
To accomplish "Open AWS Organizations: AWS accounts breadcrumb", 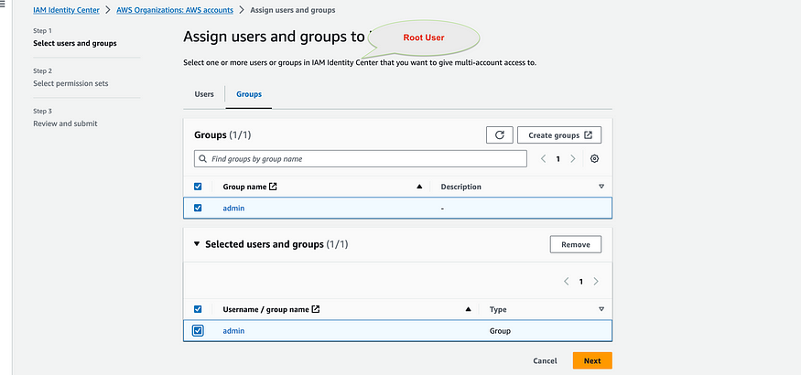I will [175, 10].
